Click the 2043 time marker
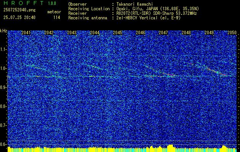 pos(72,33)
